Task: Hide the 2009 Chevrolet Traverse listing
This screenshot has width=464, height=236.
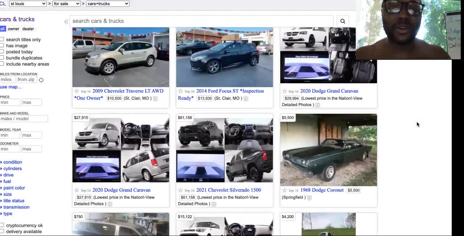Action: (x=155, y=99)
